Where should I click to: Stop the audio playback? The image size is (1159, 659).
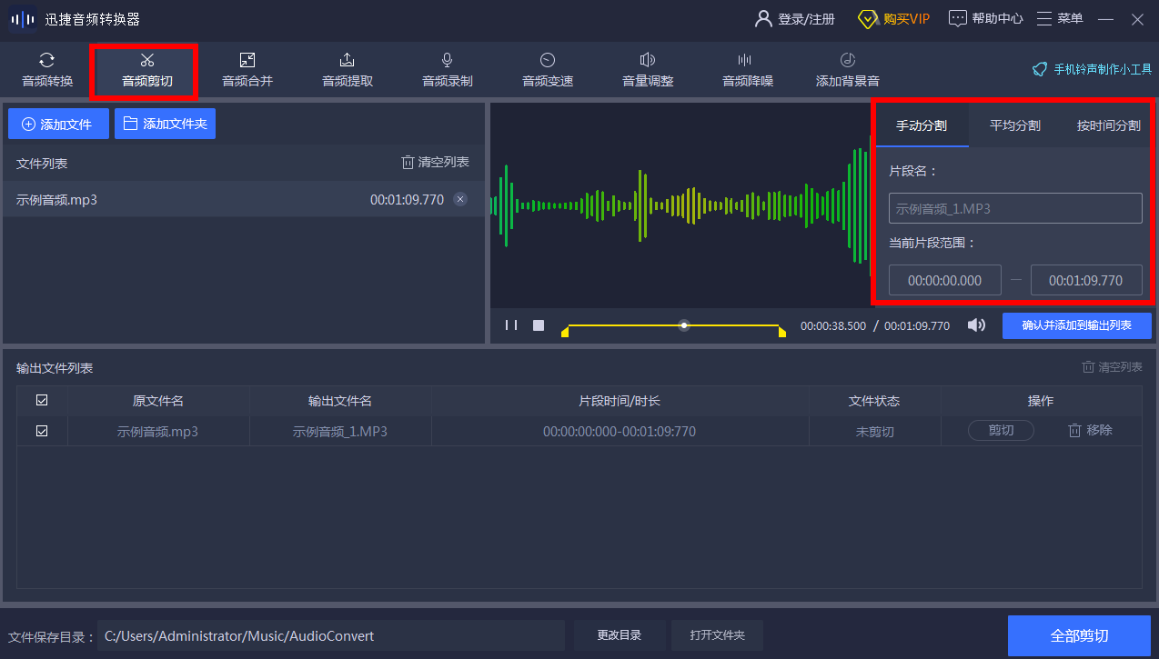pos(539,325)
